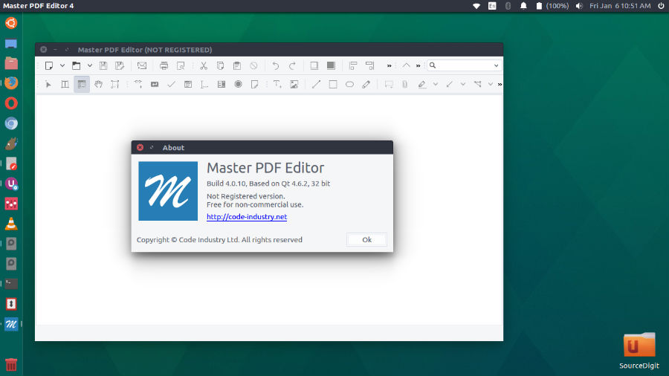Select the arrow pointer selection tool
The image size is (669, 376).
(48, 85)
